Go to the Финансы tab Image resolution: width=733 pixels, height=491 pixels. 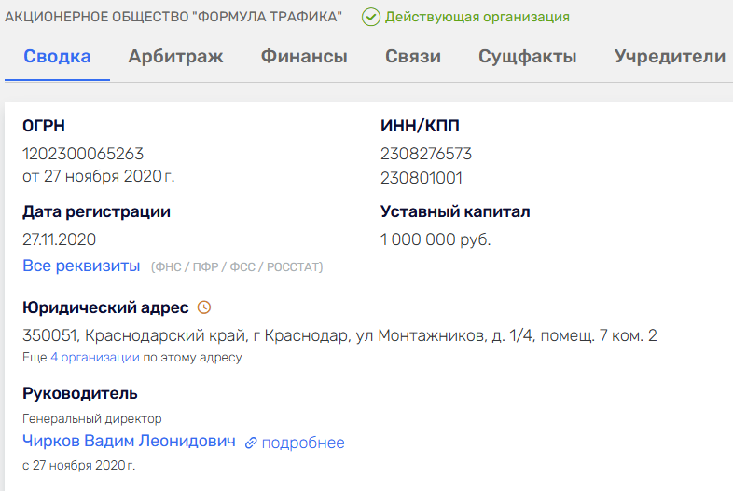click(x=304, y=57)
